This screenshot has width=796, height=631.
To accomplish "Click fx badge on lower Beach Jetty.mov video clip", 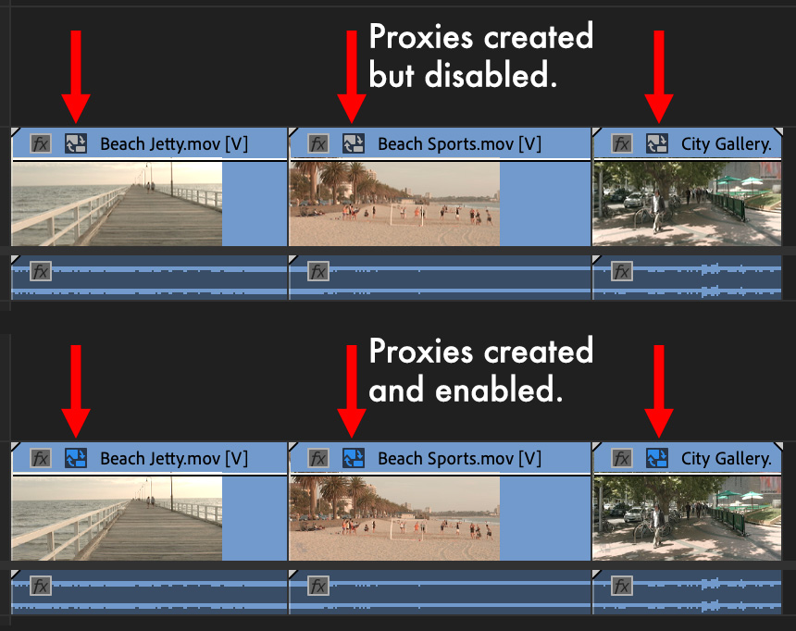I will (40, 458).
